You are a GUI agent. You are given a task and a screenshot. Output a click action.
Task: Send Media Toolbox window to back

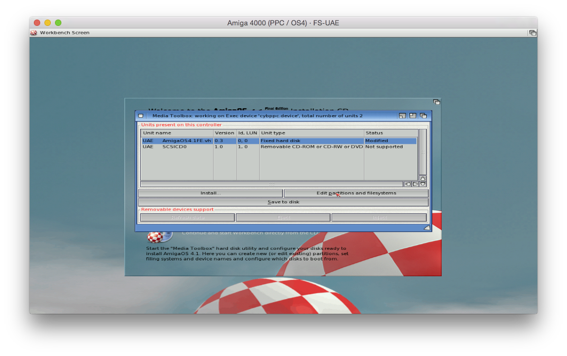click(424, 116)
